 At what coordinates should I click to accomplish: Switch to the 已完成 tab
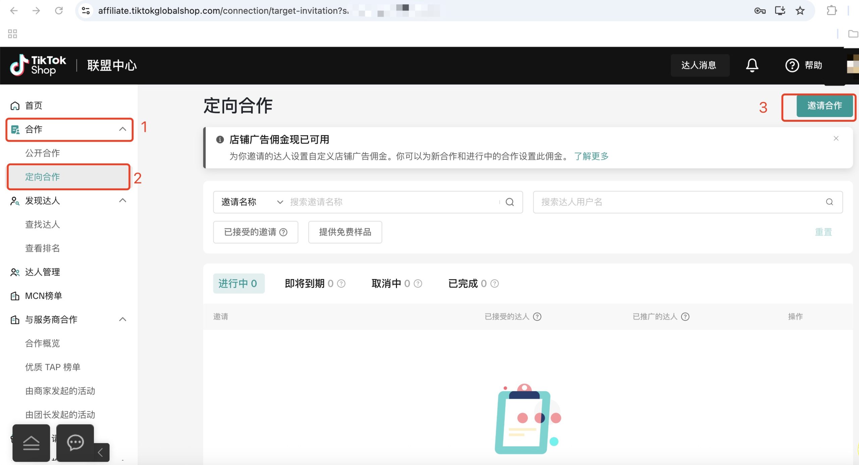tap(467, 284)
